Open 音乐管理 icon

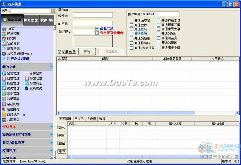point(4,93)
